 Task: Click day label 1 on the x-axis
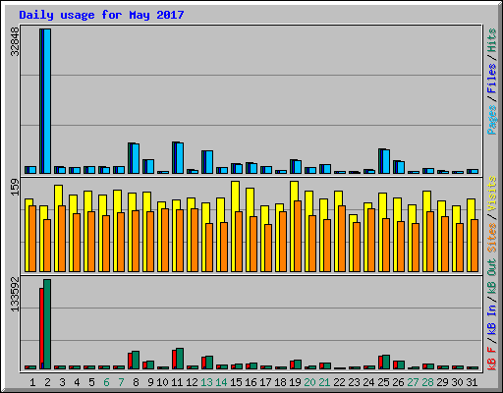pos(32,382)
